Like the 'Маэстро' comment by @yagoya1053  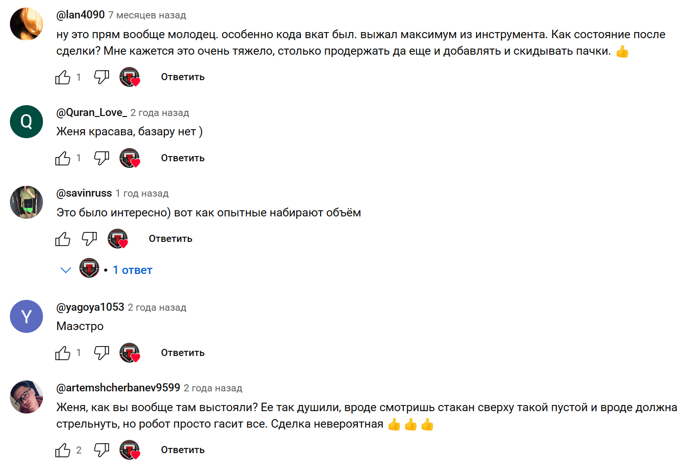pos(63,353)
